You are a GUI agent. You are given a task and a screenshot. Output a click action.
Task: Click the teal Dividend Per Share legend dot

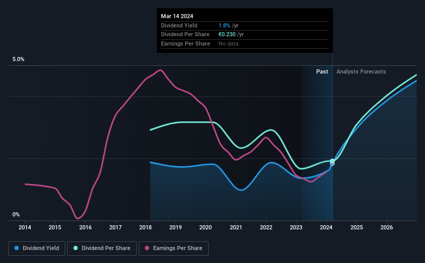tap(76, 248)
